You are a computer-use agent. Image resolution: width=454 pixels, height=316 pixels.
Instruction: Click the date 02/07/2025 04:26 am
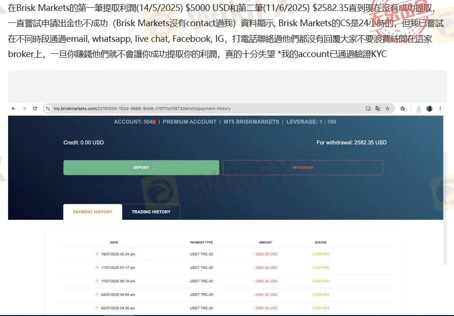point(118,308)
